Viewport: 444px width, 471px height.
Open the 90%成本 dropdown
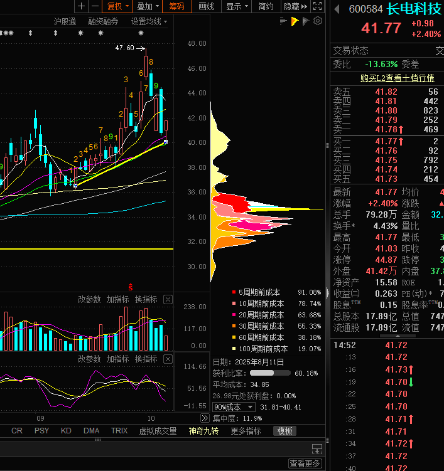(x=234, y=407)
